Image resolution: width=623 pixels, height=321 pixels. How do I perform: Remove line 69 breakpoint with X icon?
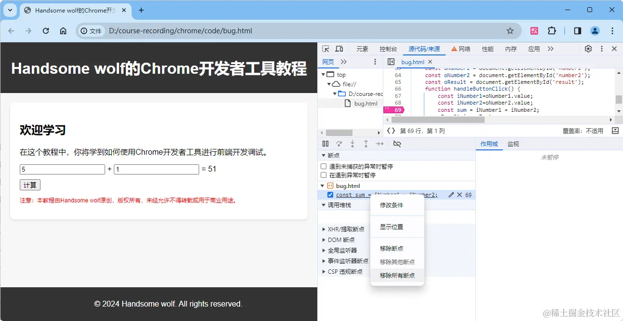(460, 195)
